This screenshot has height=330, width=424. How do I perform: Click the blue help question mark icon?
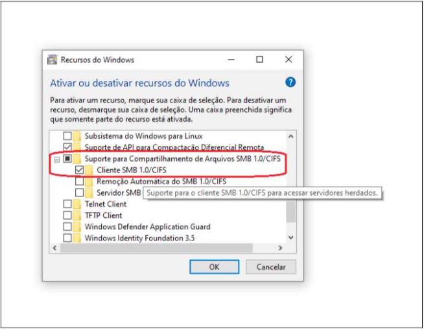point(290,82)
